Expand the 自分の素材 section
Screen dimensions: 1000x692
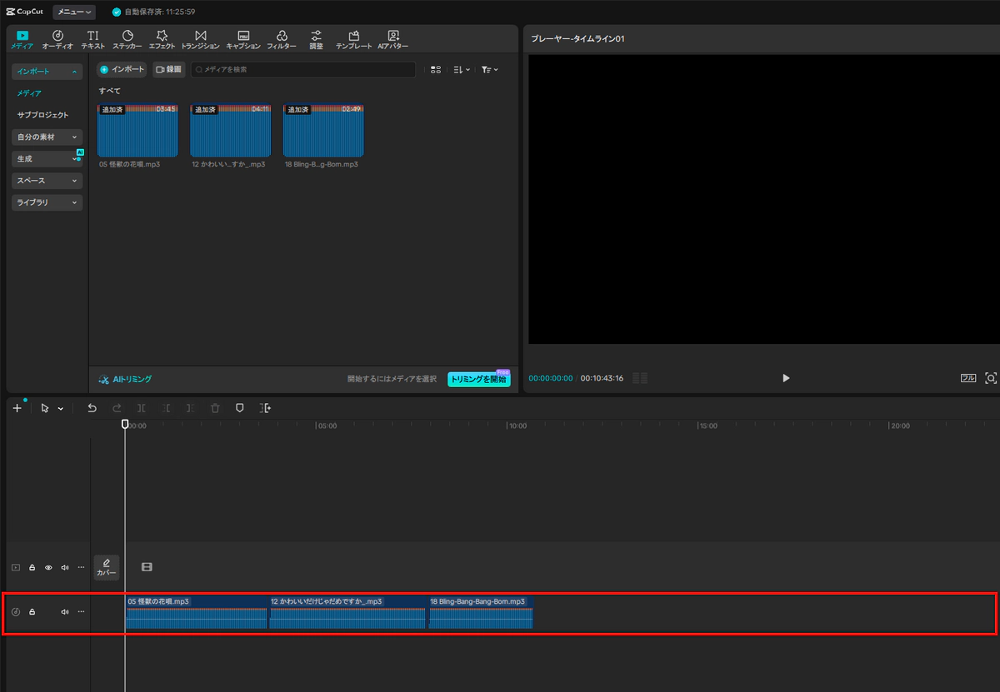[x=47, y=137]
